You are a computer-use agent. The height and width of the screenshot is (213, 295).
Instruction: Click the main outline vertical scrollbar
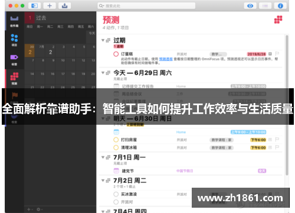coord(287,105)
